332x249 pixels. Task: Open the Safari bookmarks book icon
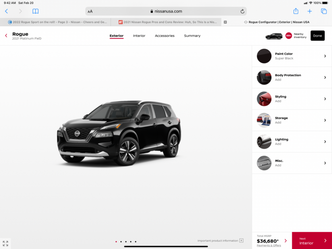tap(36, 11)
